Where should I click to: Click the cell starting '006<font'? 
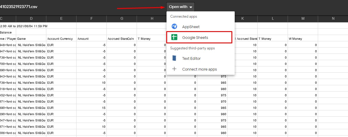click(x=8, y=133)
